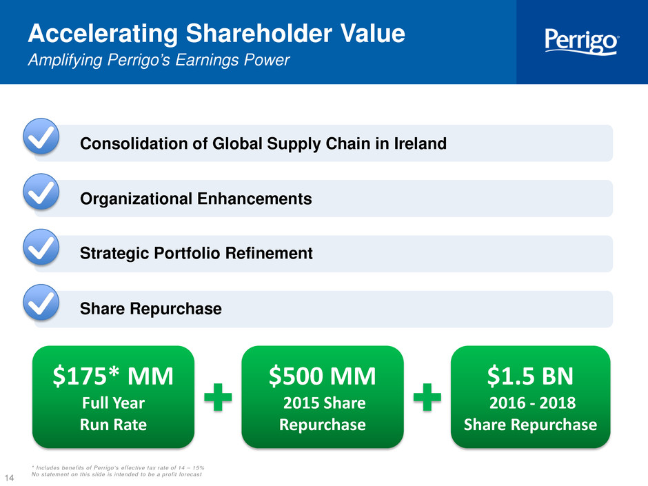The height and width of the screenshot is (486, 648).
Task: Click checkmark icon beside Consolidation of Global Supply Chain
Action: pos(41,136)
